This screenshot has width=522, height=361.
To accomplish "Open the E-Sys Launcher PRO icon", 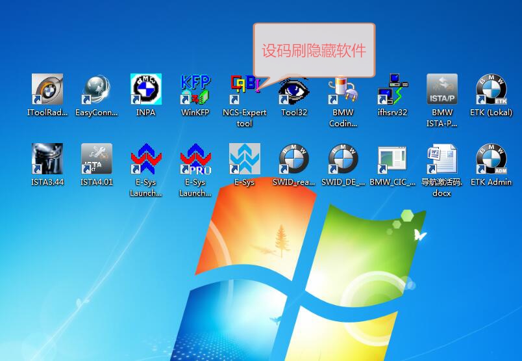I will pyautogui.click(x=195, y=159).
